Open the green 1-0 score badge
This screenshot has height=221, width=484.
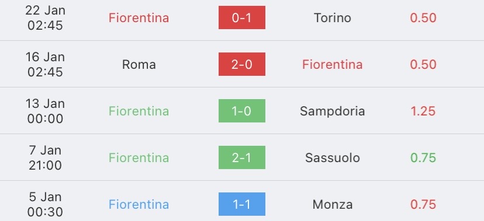coord(241,111)
